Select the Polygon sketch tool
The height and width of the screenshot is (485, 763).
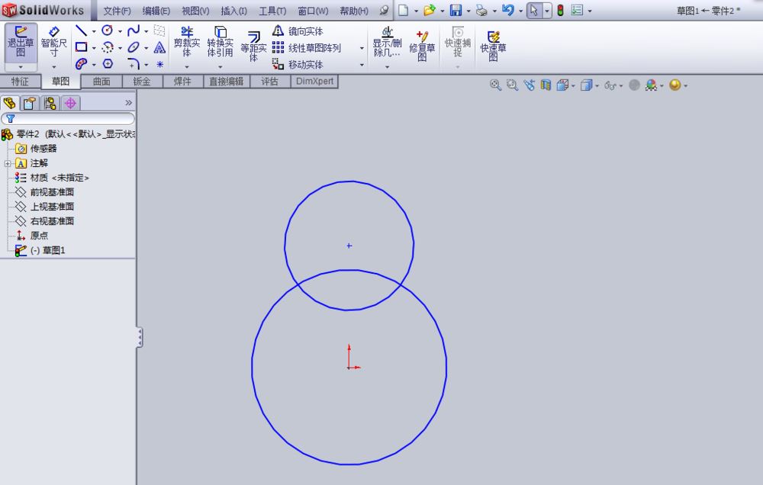click(108, 64)
